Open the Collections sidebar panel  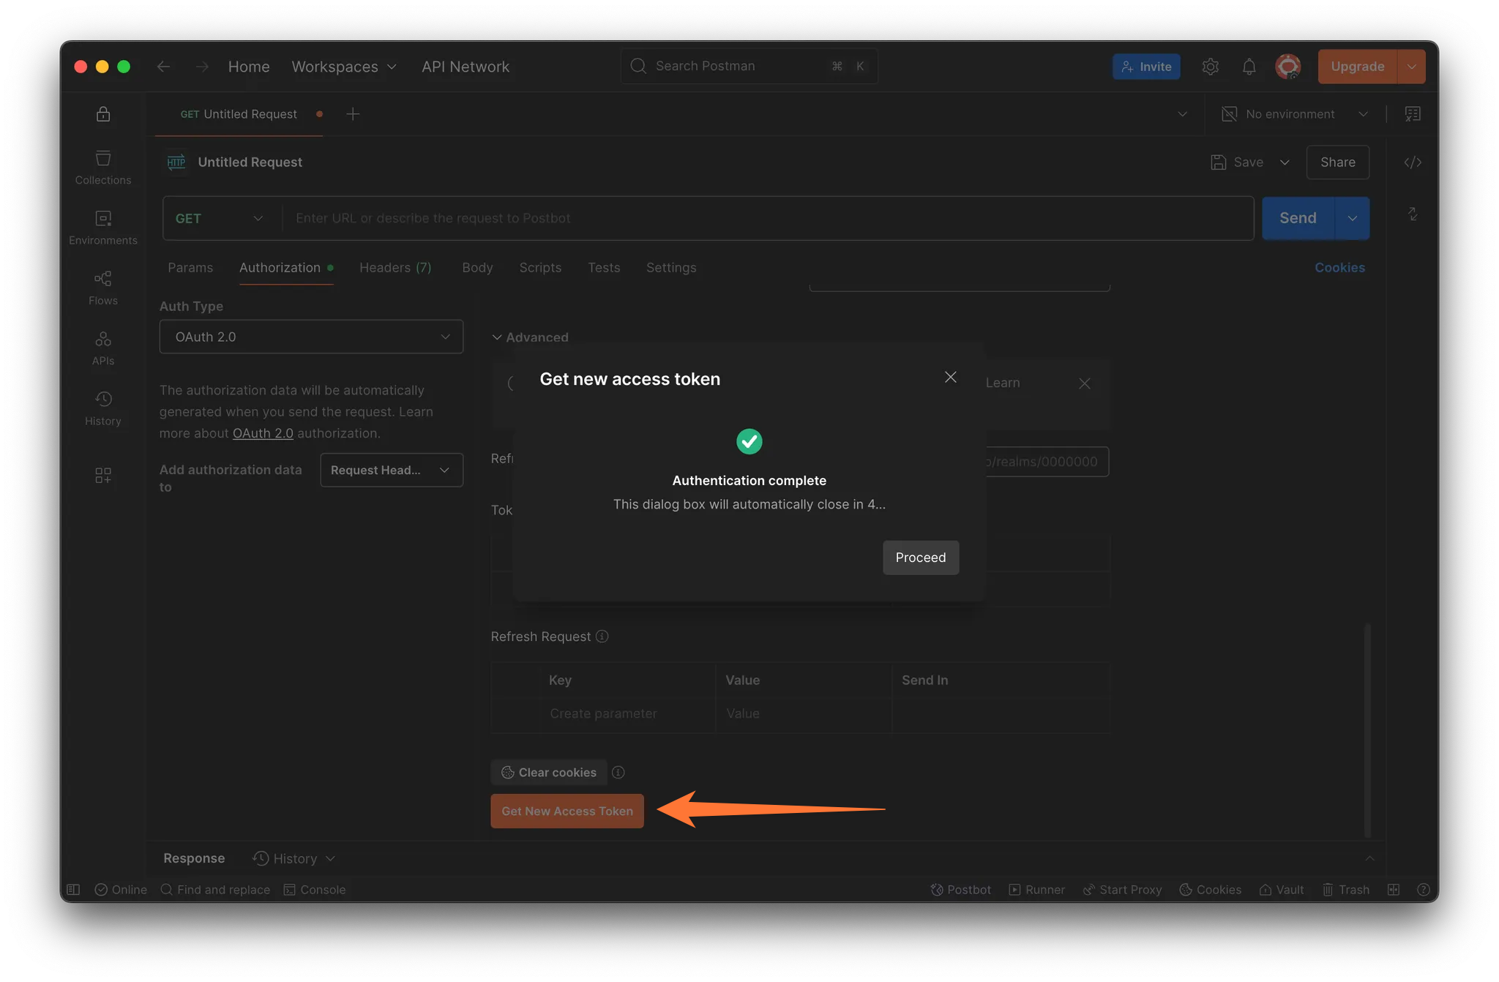tap(102, 168)
